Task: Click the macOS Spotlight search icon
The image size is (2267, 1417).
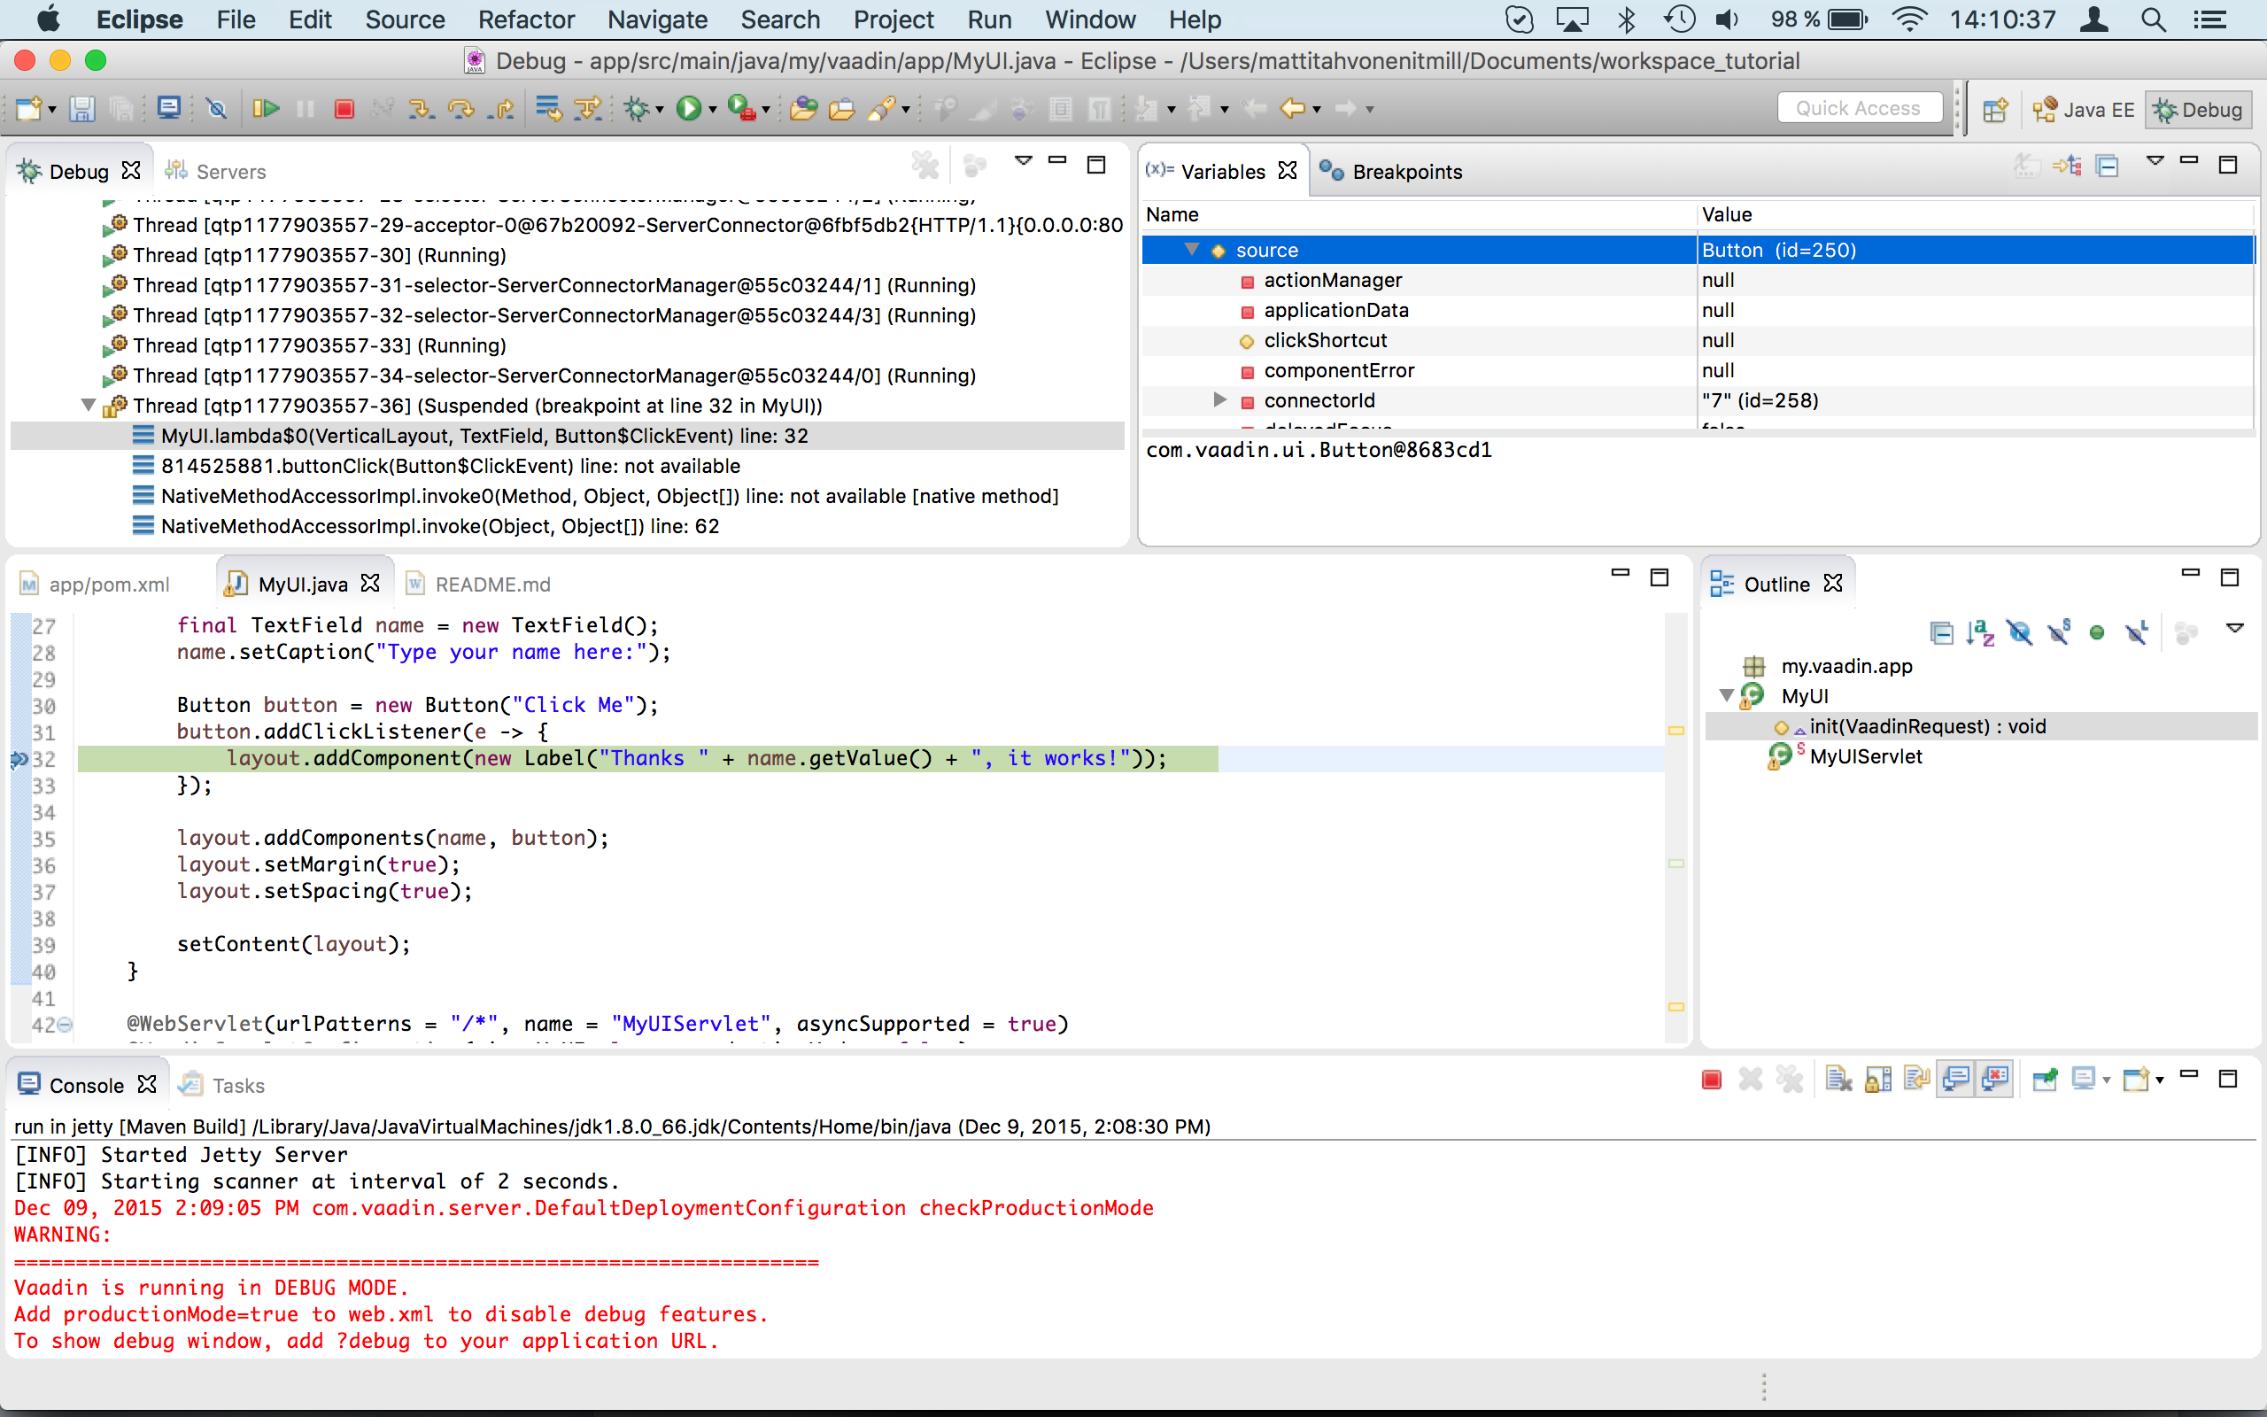Action: coord(2153,19)
